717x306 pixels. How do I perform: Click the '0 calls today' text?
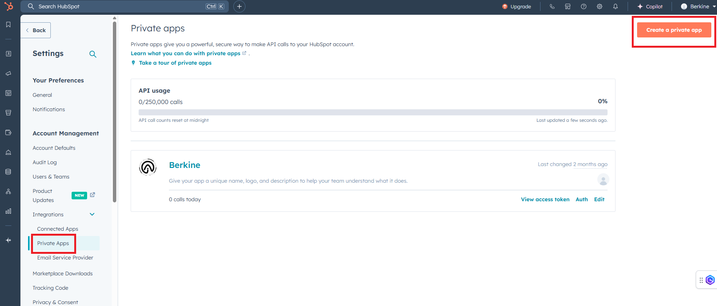[185, 199]
